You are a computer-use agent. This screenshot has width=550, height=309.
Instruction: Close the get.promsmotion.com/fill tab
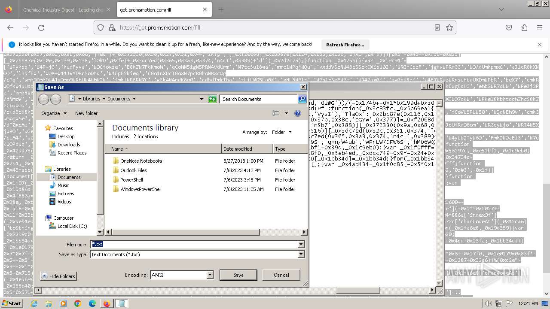click(205, 9)
